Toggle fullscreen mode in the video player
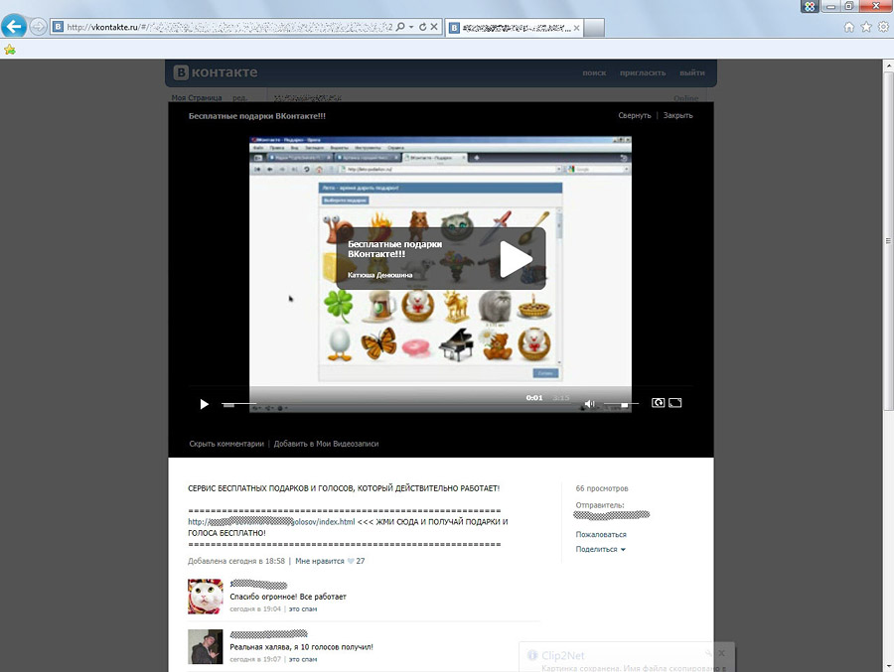This screenshot has height=672, width=894. [x=675, y=403]
